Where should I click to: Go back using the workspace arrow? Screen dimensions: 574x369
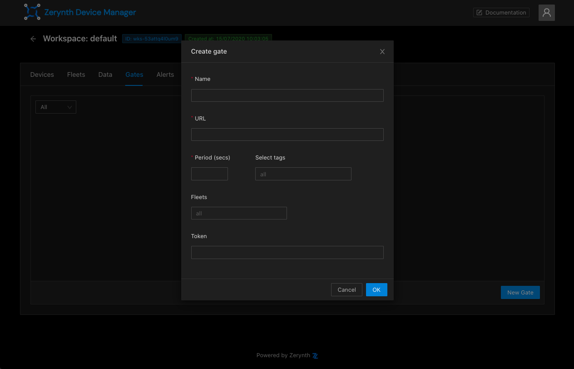(33, 39)
